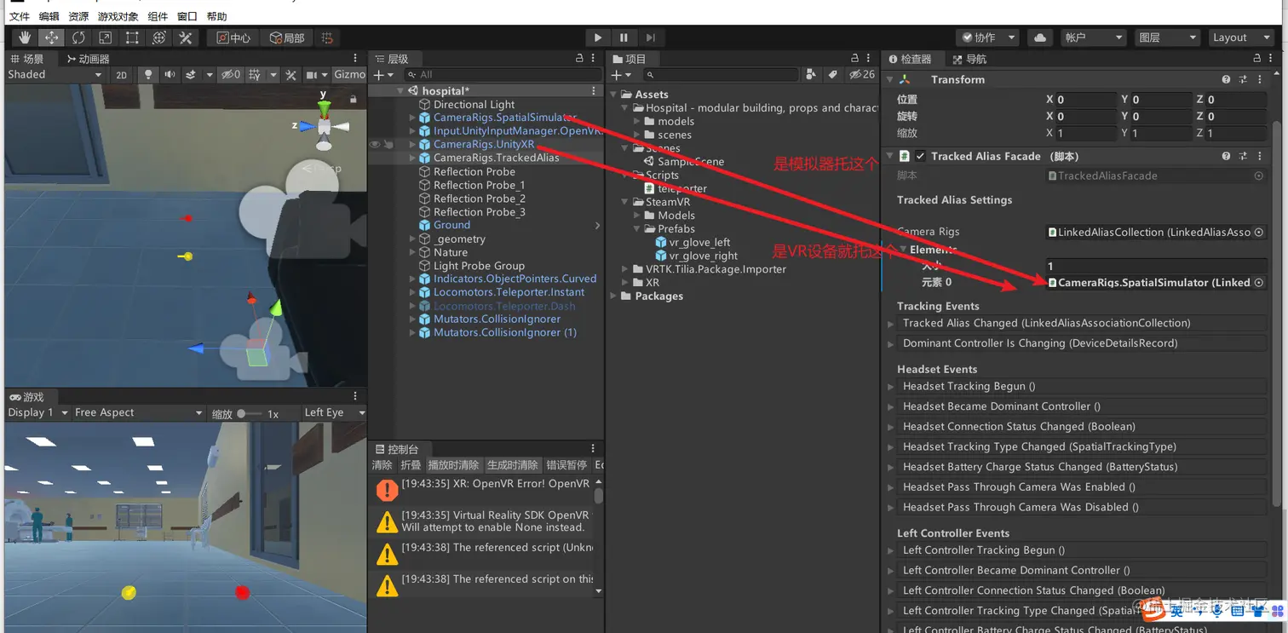Image resolution: width=1288 pixels, height=633 pixels.
Task: Open the Free Aspect dropdown
Action: 138,413
